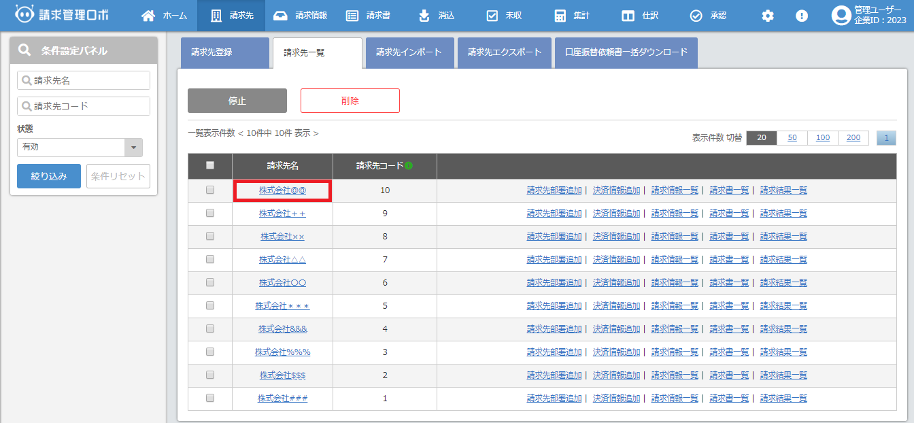Viewport: 914px width, 423px height.
Task: Expand the 状態 status dropdown
Action: tap(133, 147)
